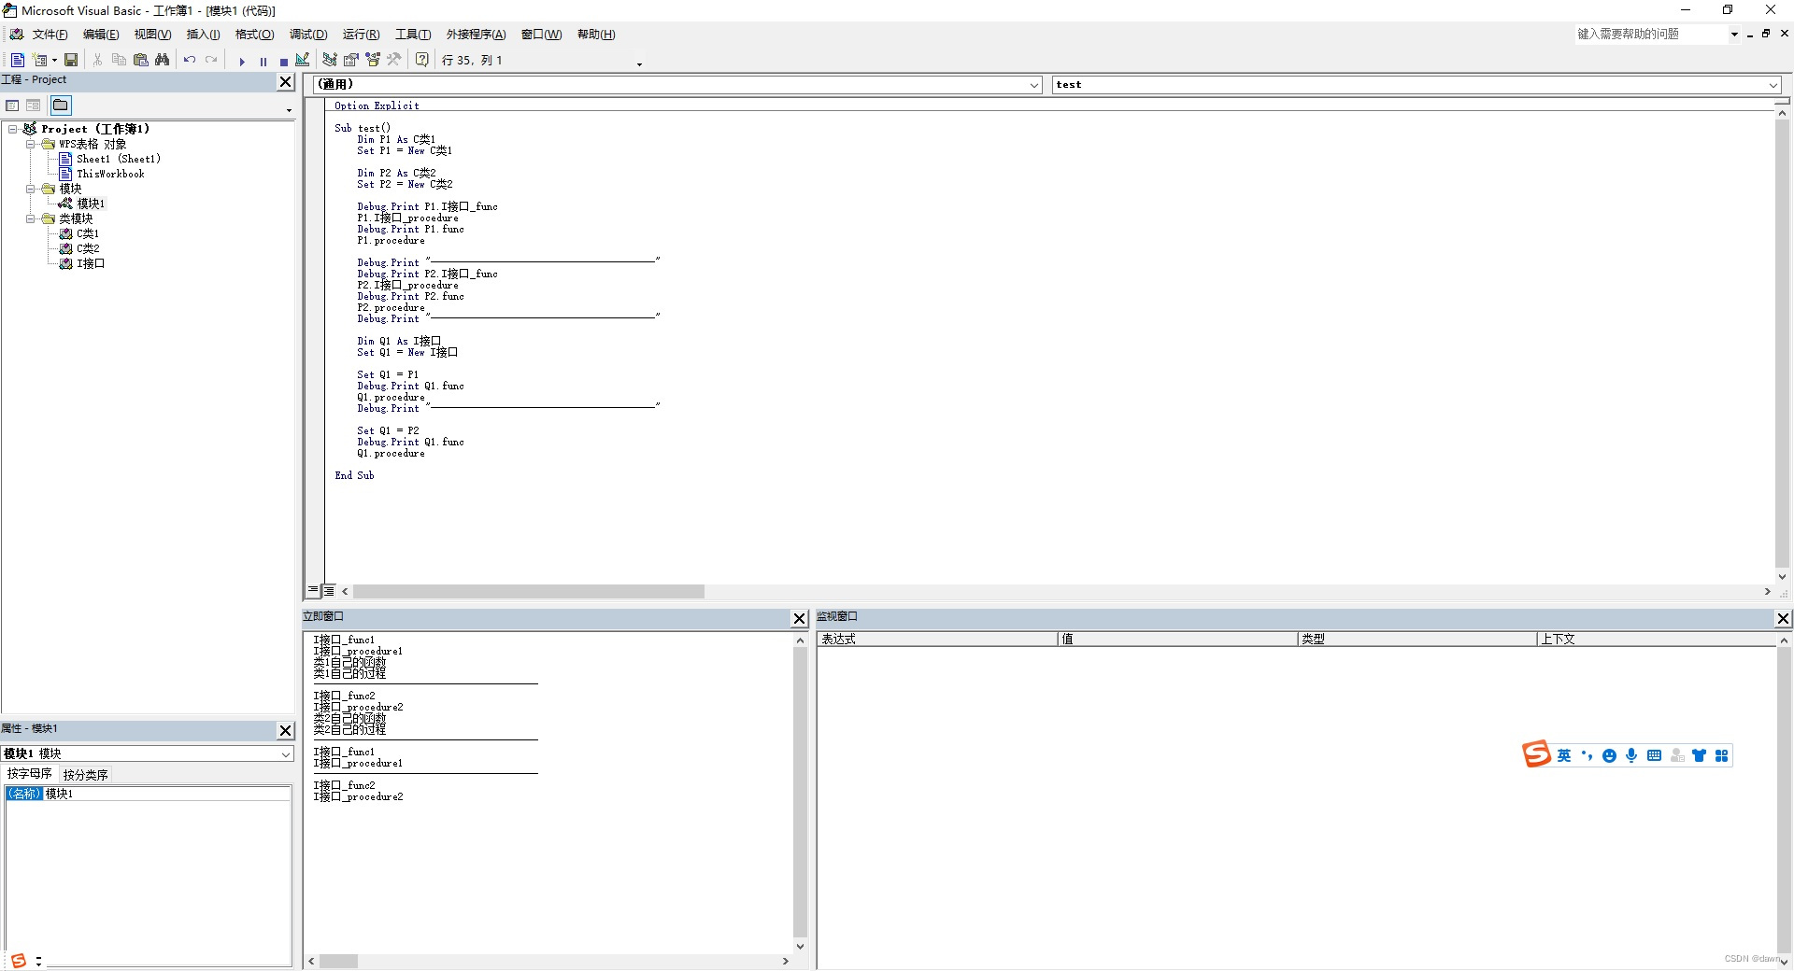Click the Help question mark icon
The image size is (1794, 971).
[422, 60]
